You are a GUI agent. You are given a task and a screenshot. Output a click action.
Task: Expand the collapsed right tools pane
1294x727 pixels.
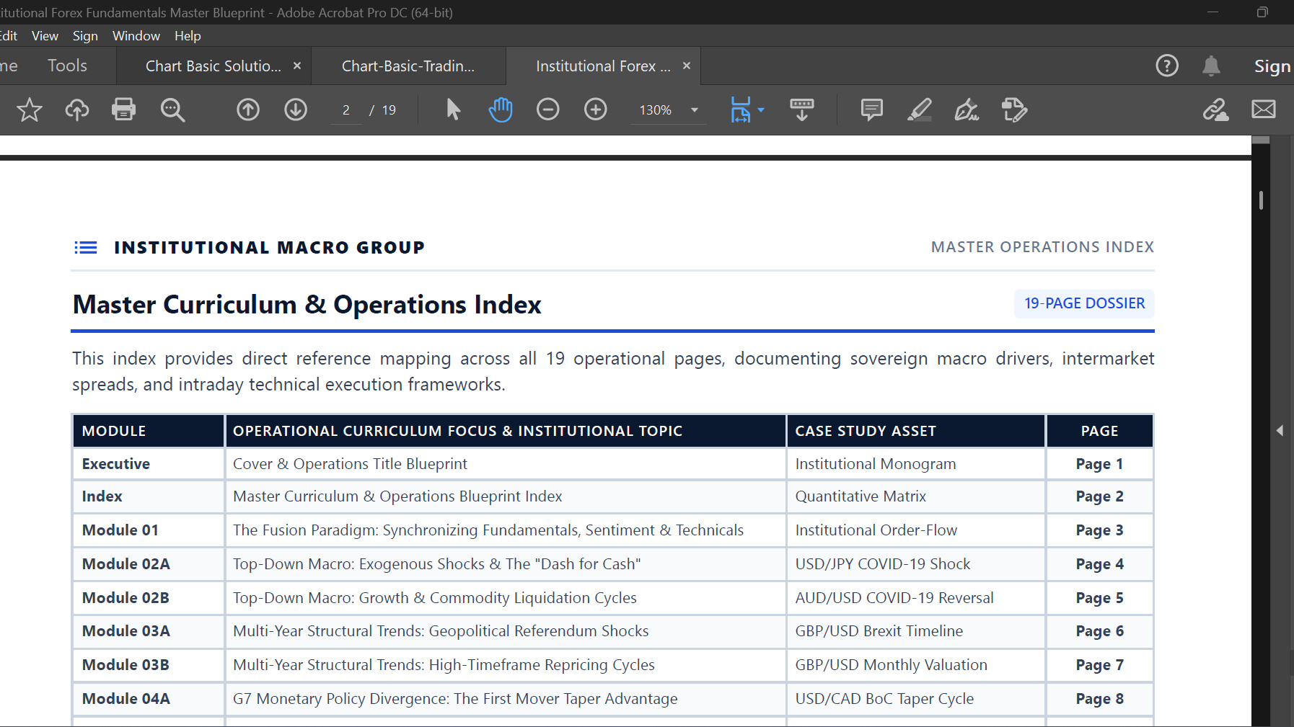tap(1280, 430)
